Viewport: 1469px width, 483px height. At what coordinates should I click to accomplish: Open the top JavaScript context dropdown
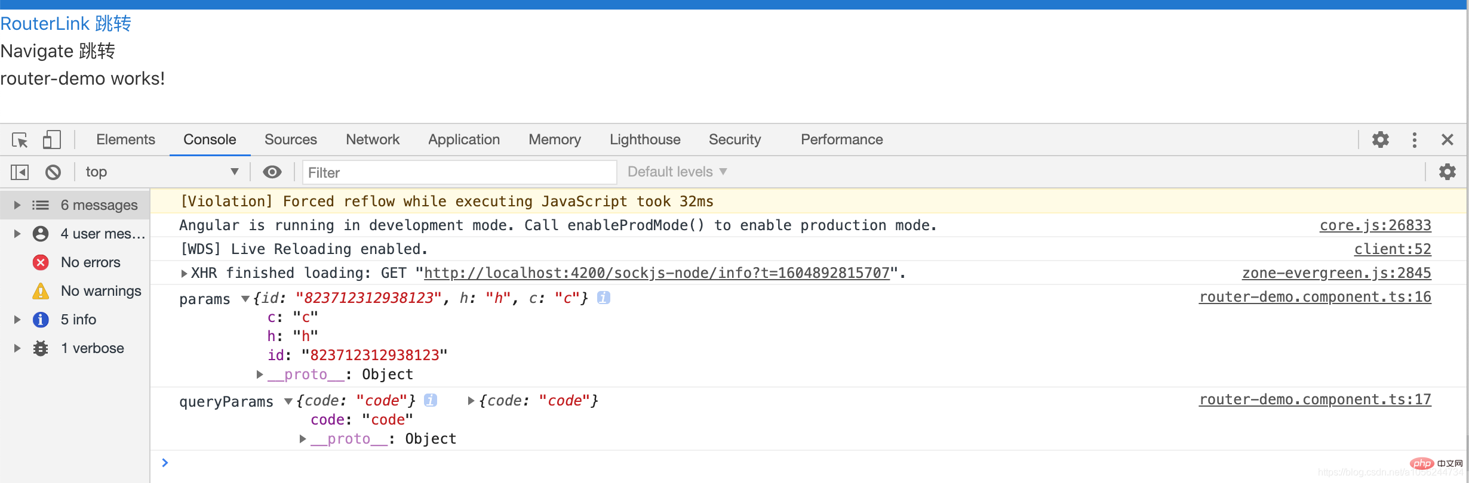(x=161, y=172)
